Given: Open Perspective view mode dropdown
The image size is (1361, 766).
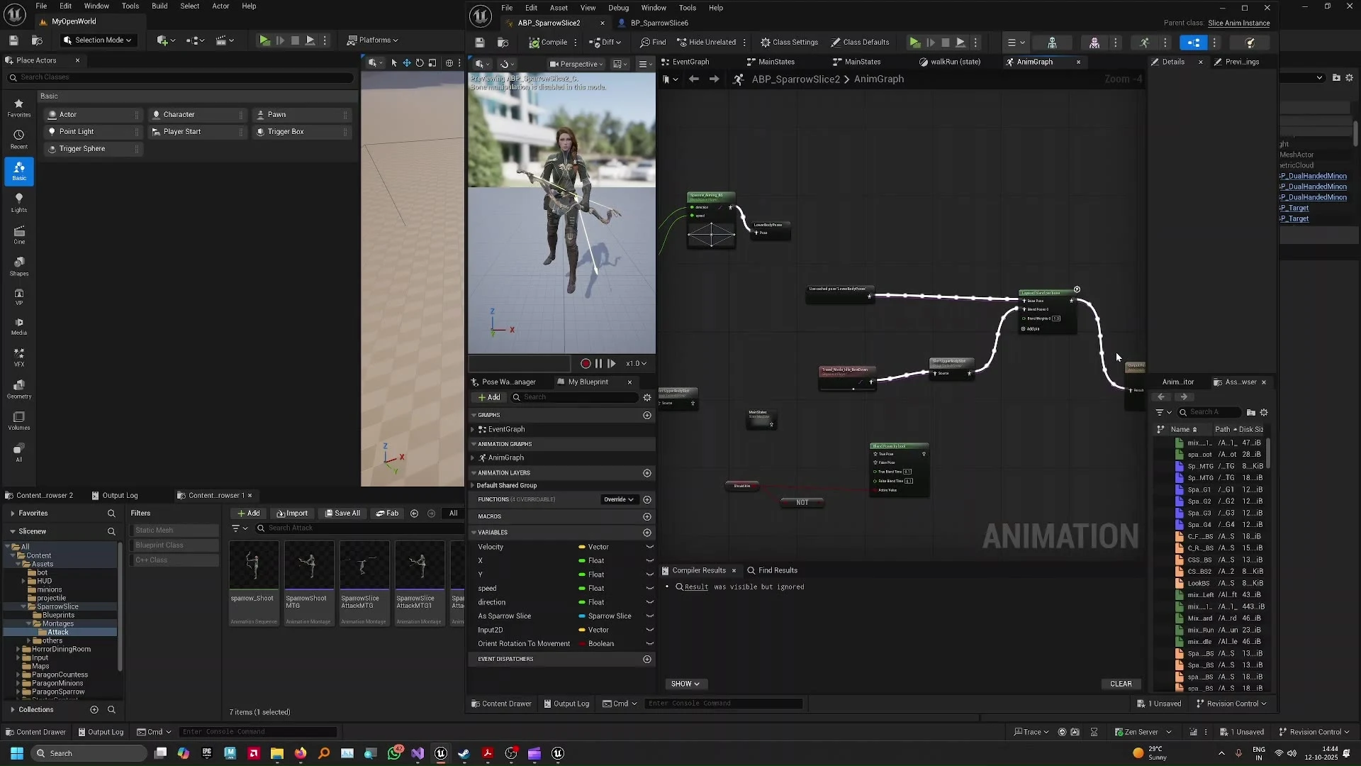Looking at the screenshot, I should 576,64.
